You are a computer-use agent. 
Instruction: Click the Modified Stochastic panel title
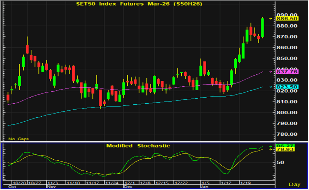pyautogui.click(x=138, y=146)
